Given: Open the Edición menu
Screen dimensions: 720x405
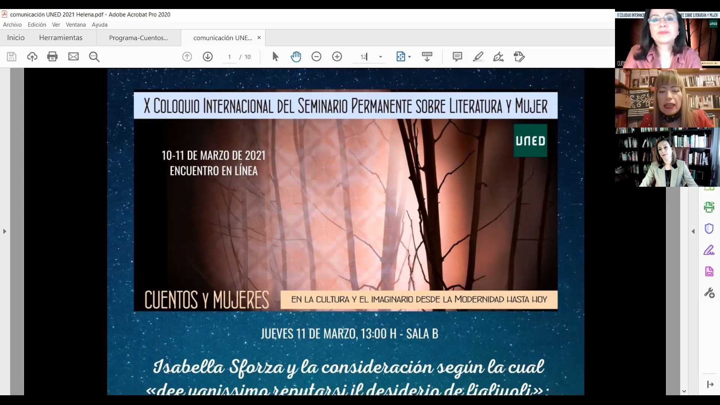Looking at the screenshot, I should click(x=37, y=25).
